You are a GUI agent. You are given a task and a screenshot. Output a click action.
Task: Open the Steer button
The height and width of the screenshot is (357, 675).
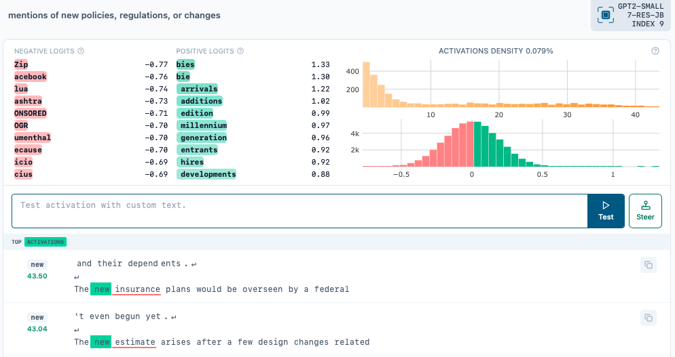645,211
